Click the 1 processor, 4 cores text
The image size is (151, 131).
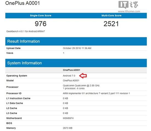pyautogui.click(x=74, y=89)
